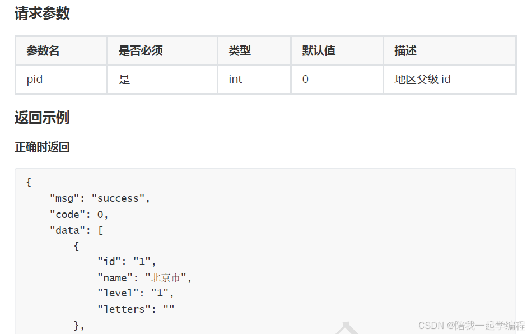Click the pid parameter name cell
This screenshot has height=334, width=527.
[34, 79]
